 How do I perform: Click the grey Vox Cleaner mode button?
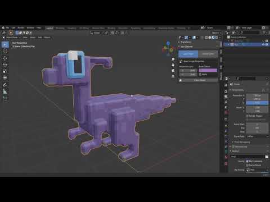pos(208,54)
